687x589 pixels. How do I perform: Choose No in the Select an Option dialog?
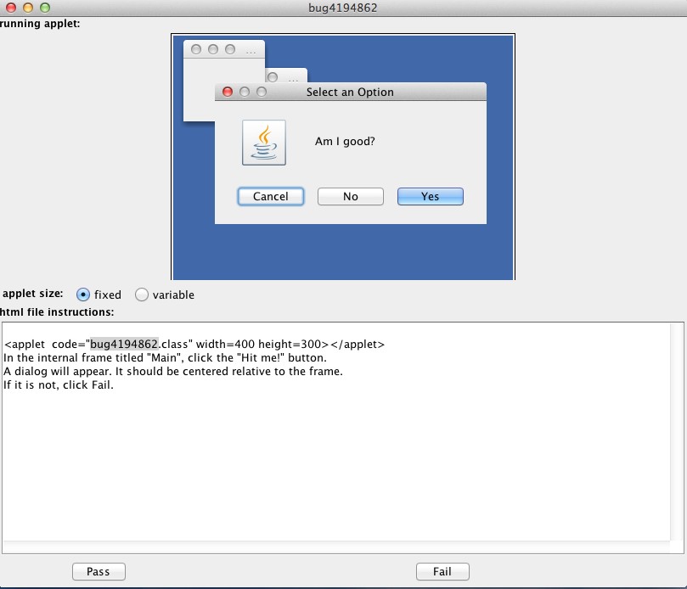(351, 197)
